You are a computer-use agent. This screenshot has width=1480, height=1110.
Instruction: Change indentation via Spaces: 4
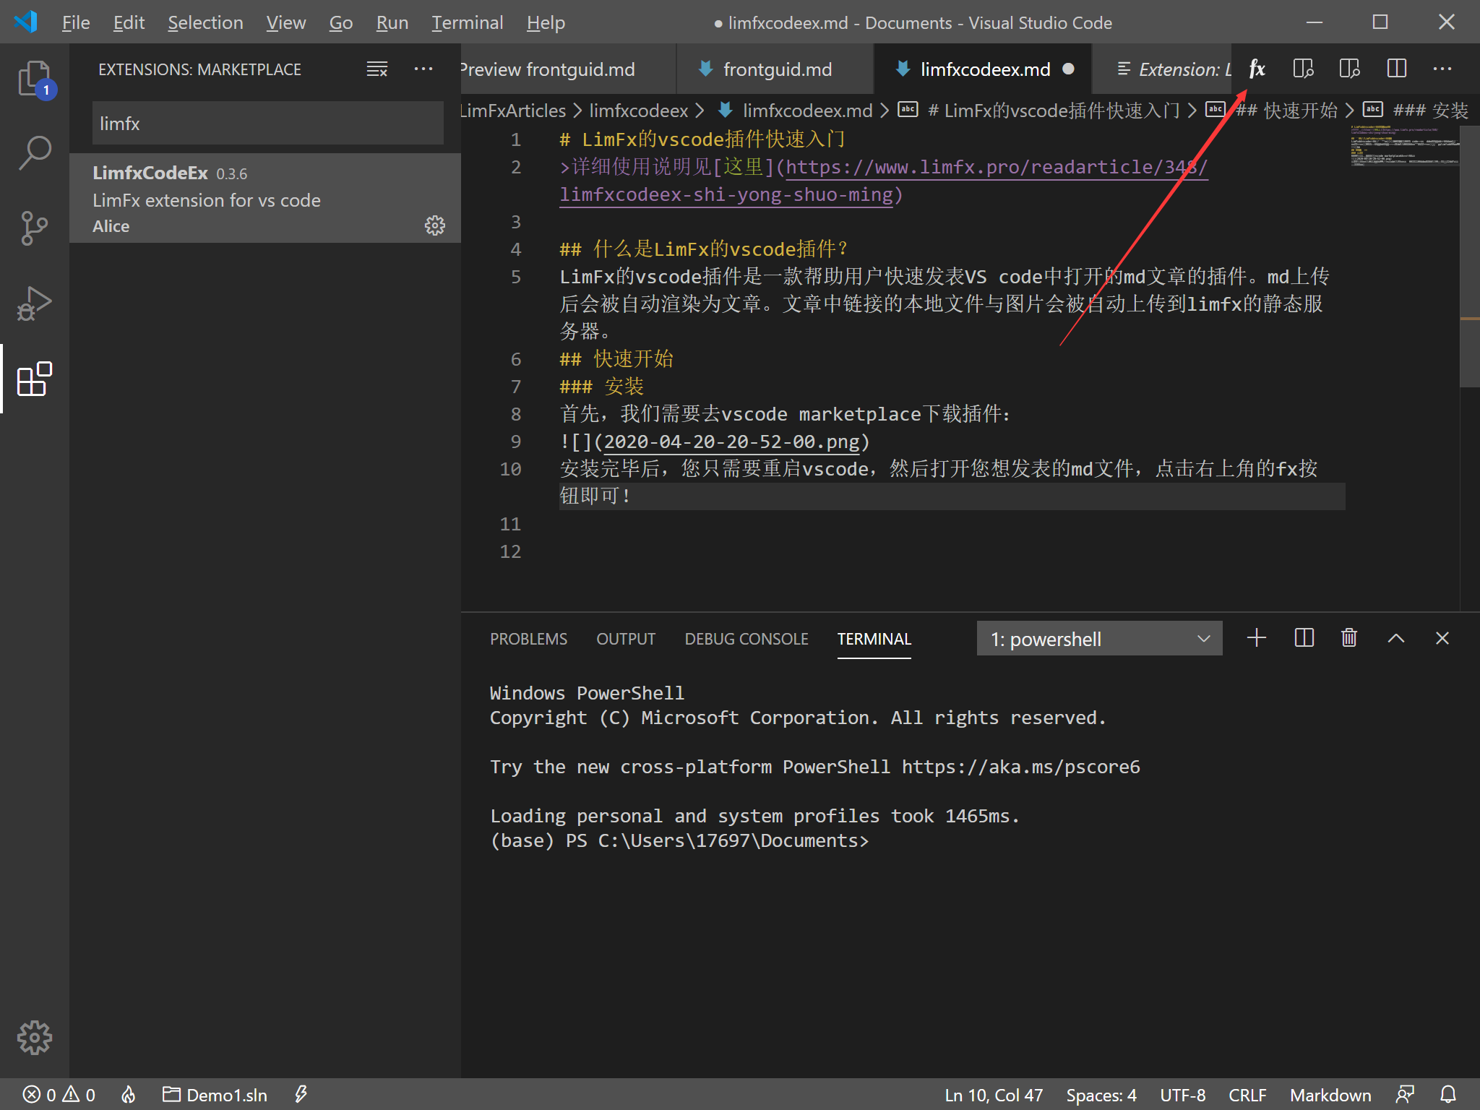(x=1101, y=1095)
